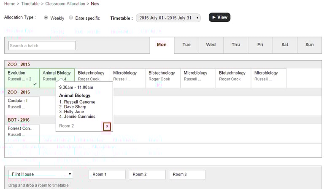Switch to the Thu tab
This screenshot has height=189, width=324.
(236, 45)
